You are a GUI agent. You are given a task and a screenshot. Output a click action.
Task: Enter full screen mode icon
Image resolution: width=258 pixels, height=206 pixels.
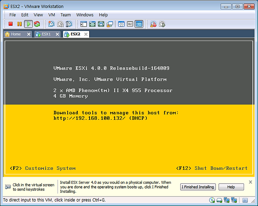(x=101, y=24)
